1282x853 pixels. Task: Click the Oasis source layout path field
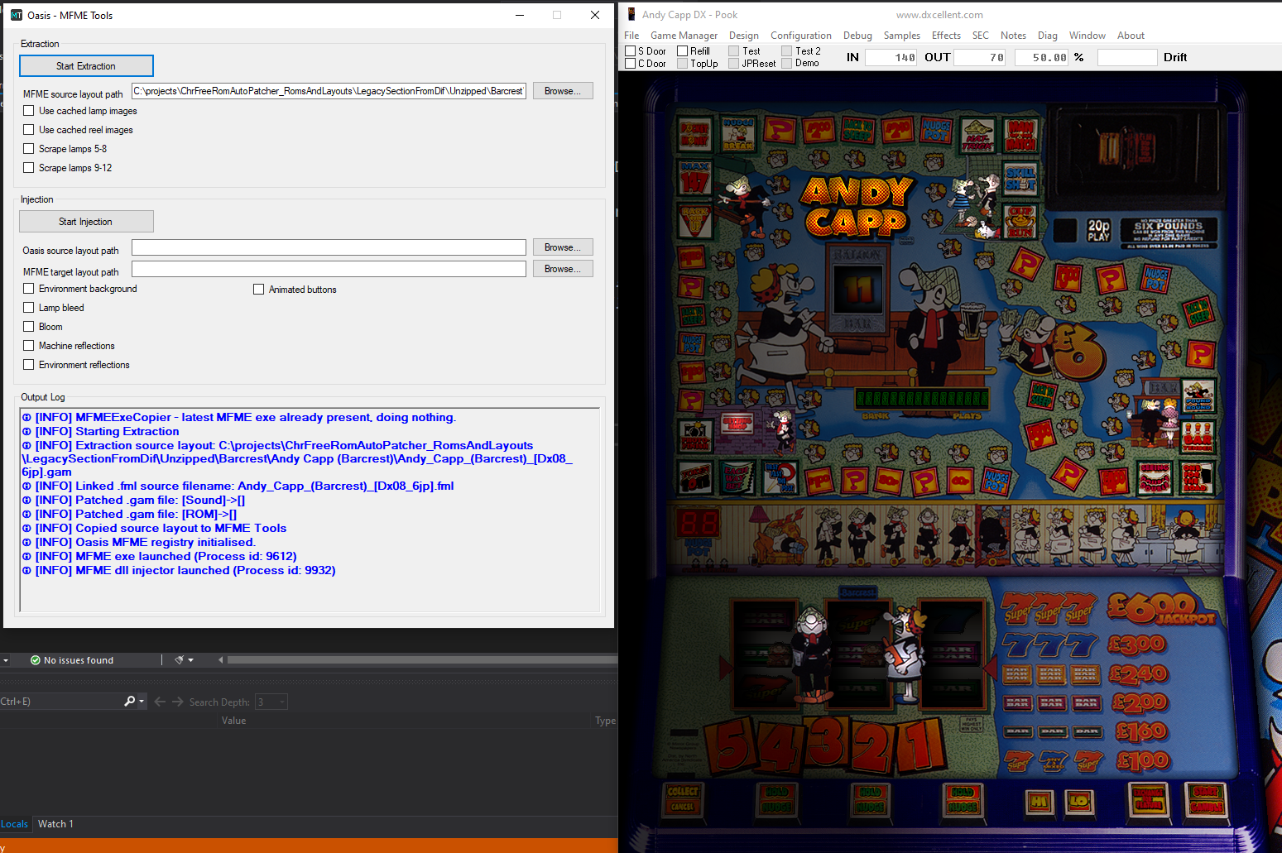click(x=329, y=247)
